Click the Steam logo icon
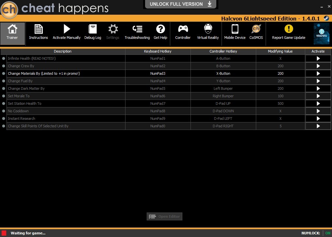332x237 pixels. click(x=326, y=18)
